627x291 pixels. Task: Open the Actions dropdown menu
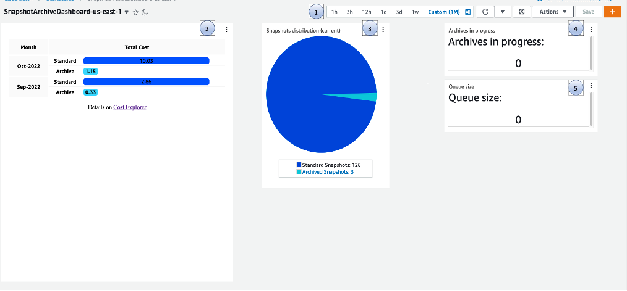click(553, 12)
